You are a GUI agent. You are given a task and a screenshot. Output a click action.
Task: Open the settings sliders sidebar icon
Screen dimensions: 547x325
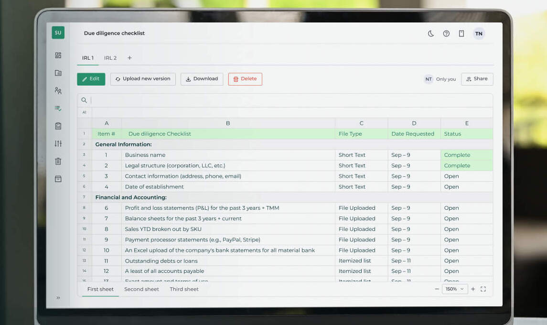[x=58, y=143]
